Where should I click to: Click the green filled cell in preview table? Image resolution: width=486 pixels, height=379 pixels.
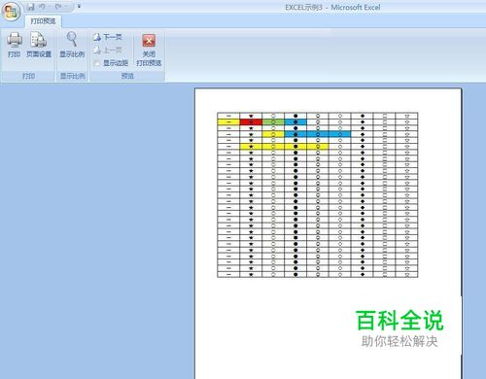click(273, 121)
